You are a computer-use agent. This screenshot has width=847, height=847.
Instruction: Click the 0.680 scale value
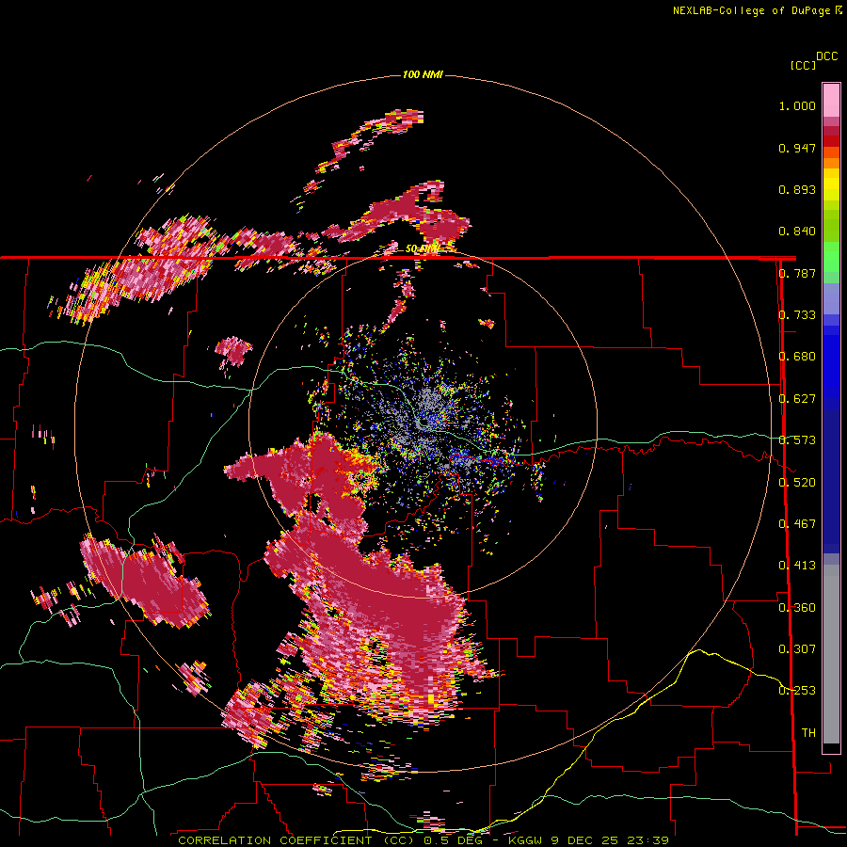tap(797, 357)
